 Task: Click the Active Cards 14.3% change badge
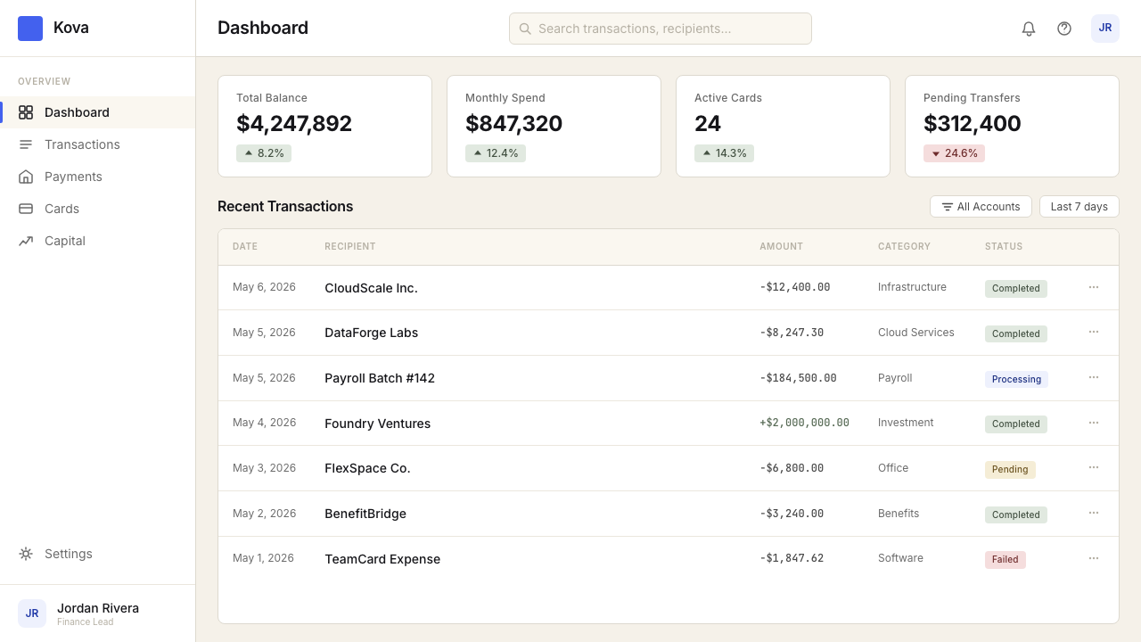coord(724,153)
